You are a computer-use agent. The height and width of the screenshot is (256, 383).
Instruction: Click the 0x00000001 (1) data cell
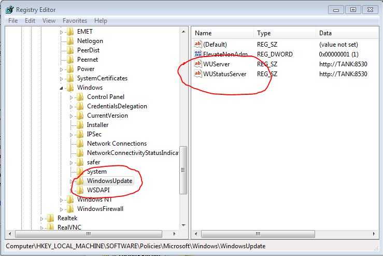tap(338, 54)
